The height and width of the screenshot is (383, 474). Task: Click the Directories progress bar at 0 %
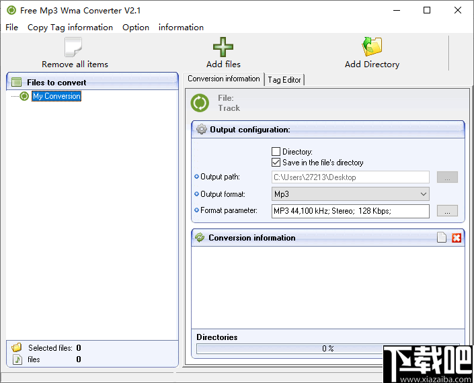tap(328, 349)
